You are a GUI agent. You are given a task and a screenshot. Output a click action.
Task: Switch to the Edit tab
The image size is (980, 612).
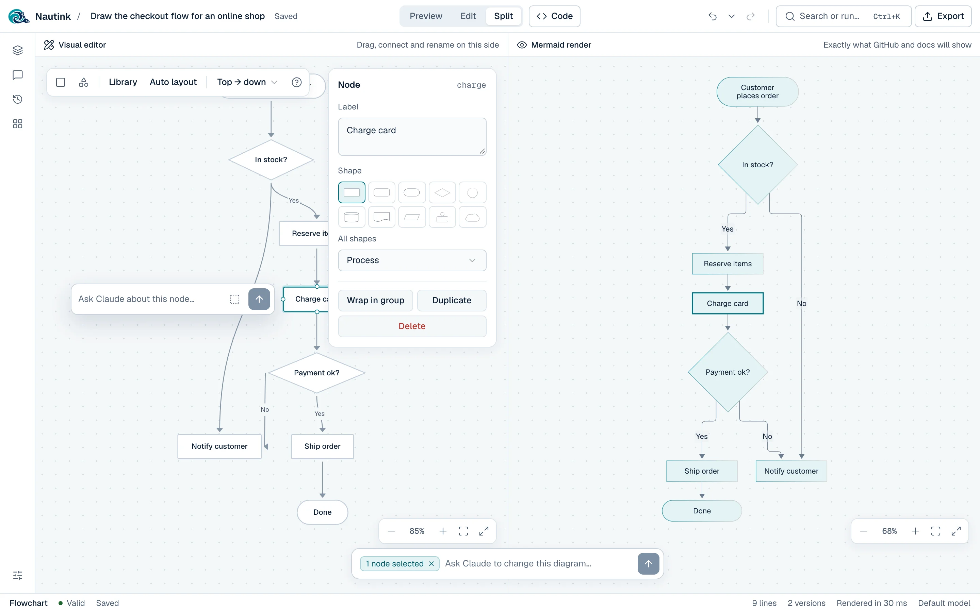(468, 16)
